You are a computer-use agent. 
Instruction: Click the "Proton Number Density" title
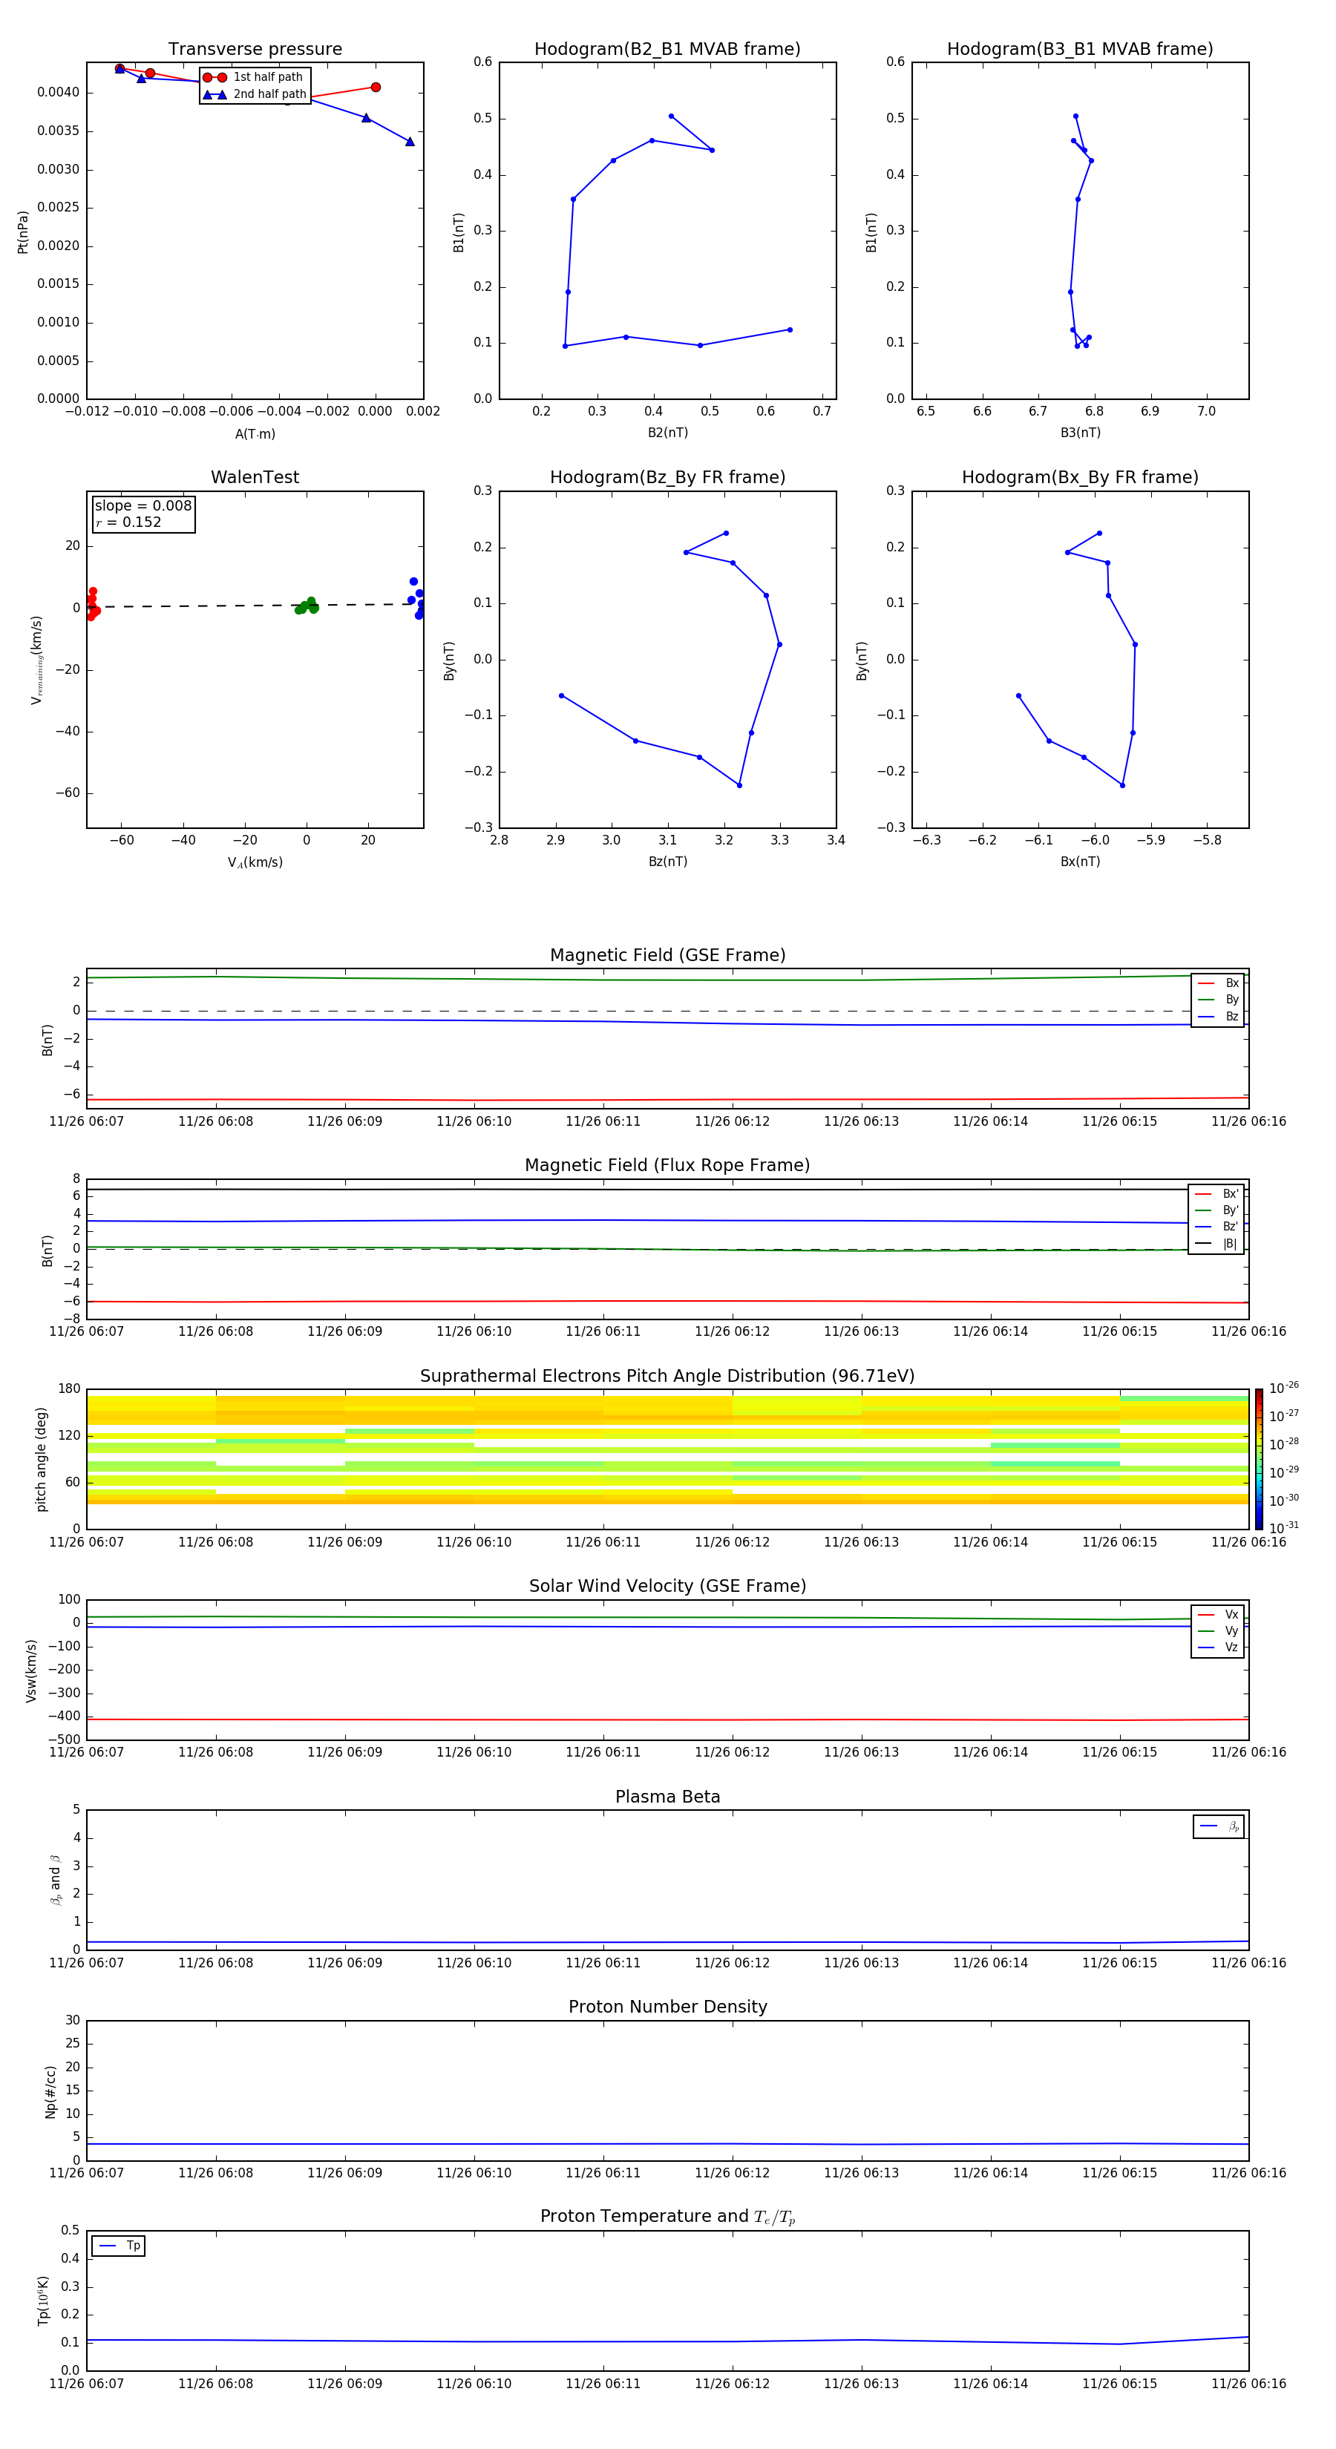click(x=667, y=2007)
